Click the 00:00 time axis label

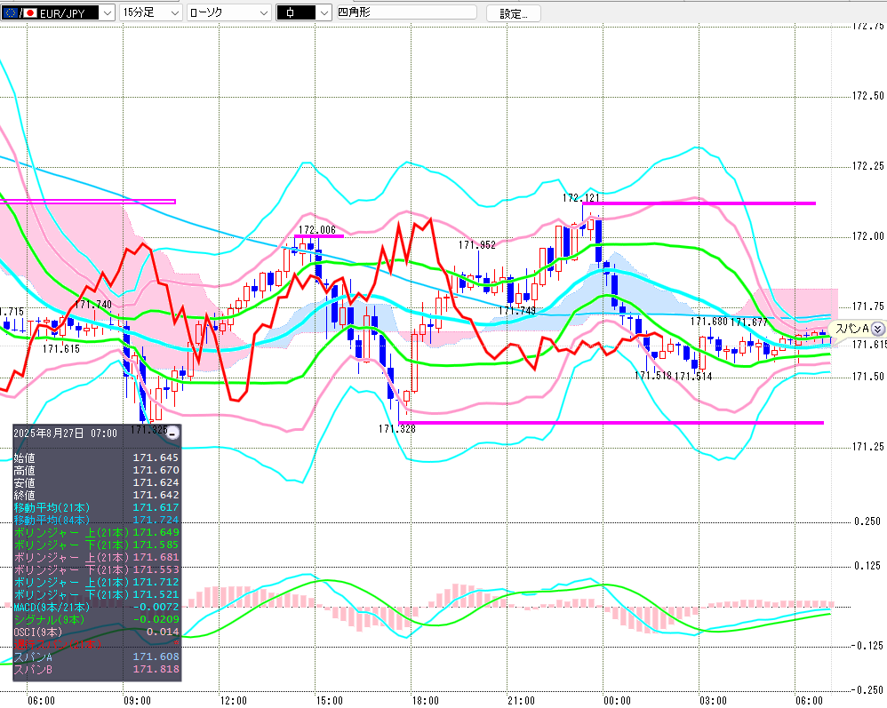click(x=617, y=701)
